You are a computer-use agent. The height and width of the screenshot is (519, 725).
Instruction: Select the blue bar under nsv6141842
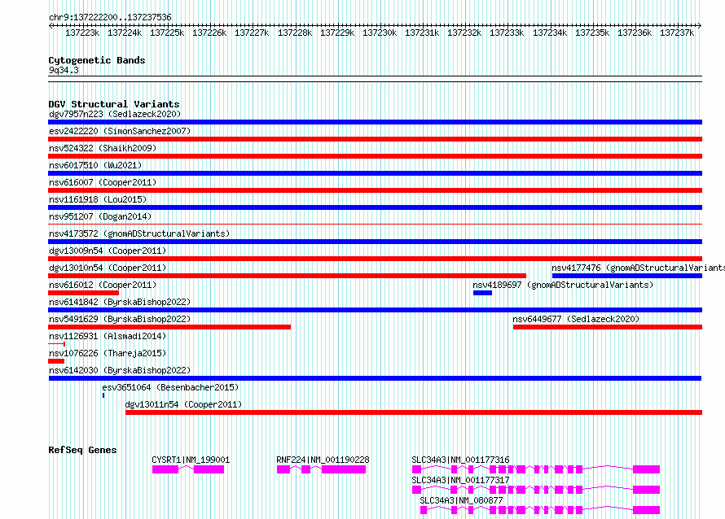click(x=375, y=310)
